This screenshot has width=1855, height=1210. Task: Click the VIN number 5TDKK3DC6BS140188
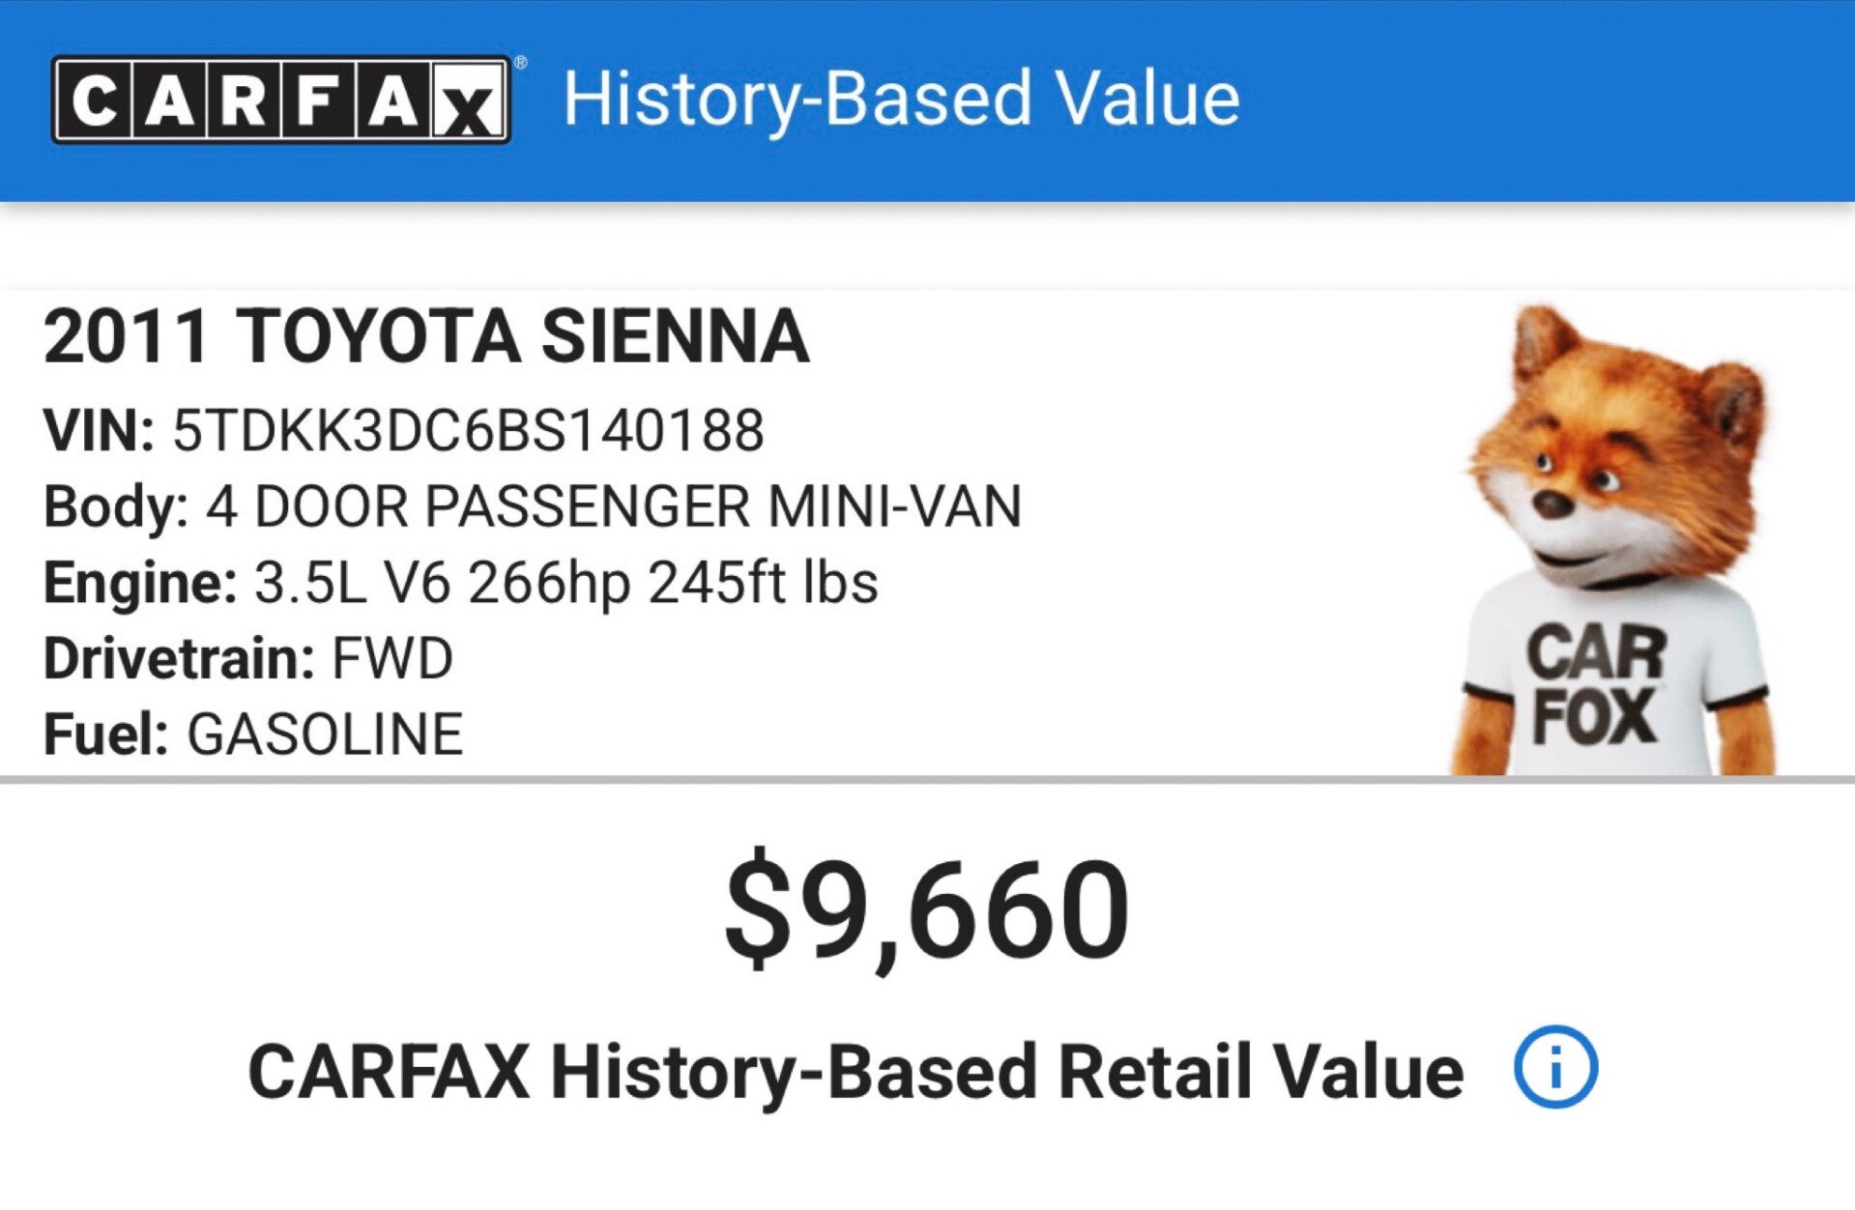pos(468,431)
